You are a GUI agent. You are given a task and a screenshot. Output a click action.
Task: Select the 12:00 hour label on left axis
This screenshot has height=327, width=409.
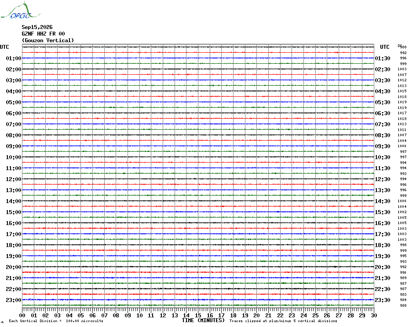point(14,179)
